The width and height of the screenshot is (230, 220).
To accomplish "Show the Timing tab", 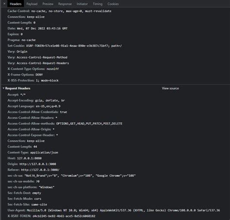I will pyautogui.click(x=98, y=4).
